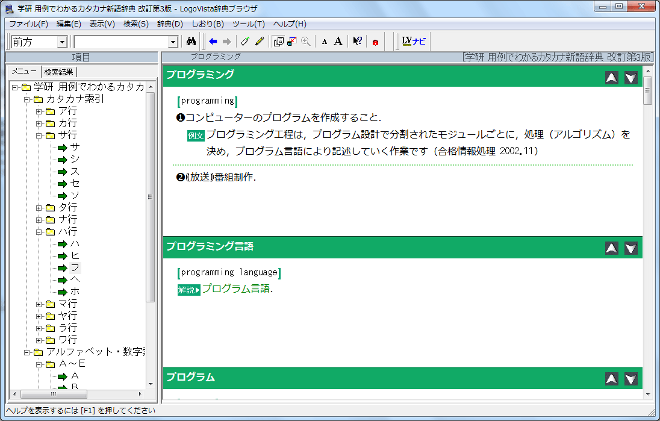Switch to the 検索結果 tab
Image resolution: width=660 pixels, height=421 pixels.
coord(59,72)
